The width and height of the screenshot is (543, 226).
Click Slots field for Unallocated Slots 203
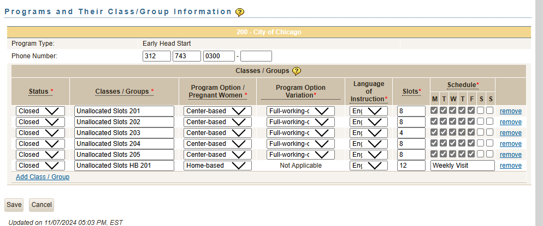[411, 133]
